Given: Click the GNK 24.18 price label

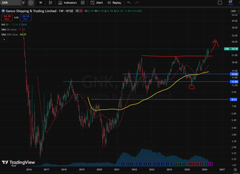Looking at the screenshot, I should (229, 49).
